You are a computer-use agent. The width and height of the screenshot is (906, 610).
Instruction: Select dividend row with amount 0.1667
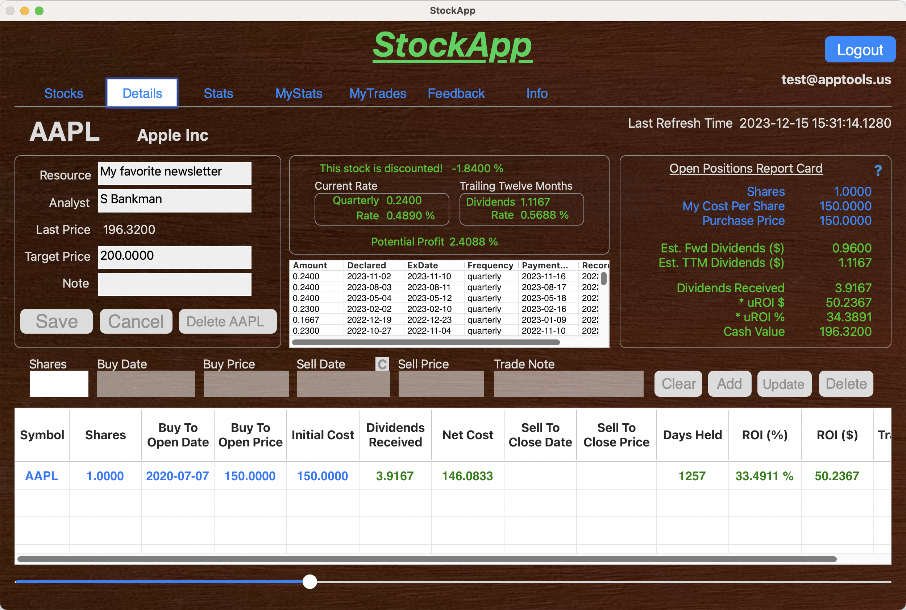click(x=445, y=320)
